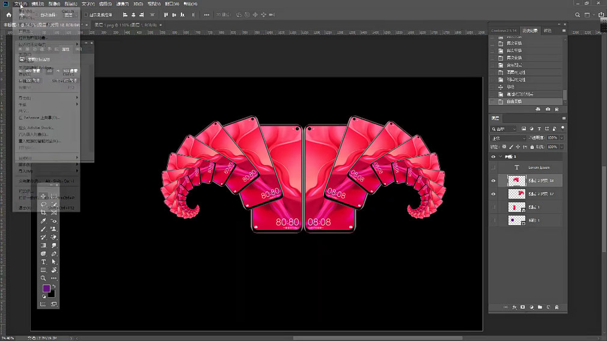Open the 滤镜(T) menu

point(123,4)
